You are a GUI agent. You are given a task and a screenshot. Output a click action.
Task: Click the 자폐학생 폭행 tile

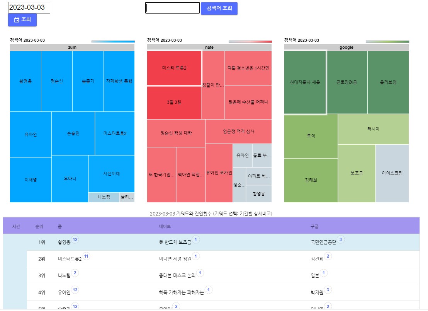click(x=119, y=81)
